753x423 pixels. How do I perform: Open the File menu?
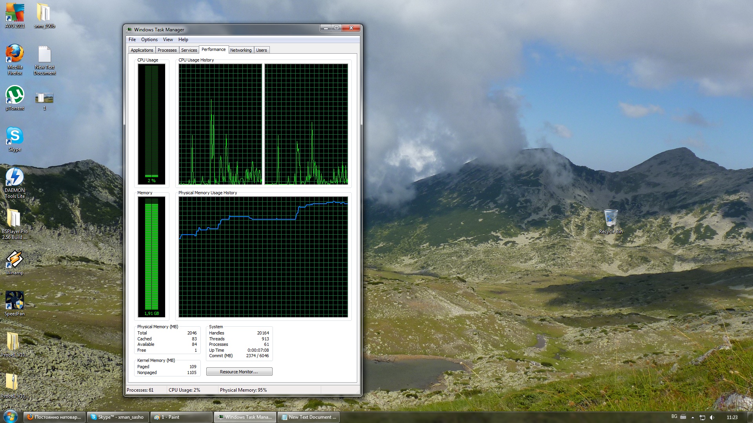pyautogui.click(x=132, y=40)
